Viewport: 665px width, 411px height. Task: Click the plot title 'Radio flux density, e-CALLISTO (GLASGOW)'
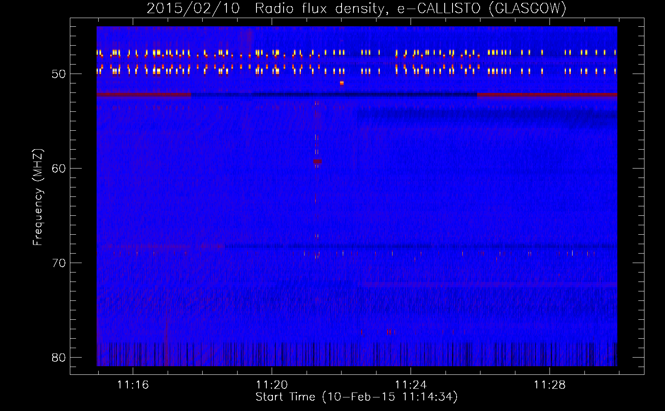pyautogui.click(x=411, y=9)
